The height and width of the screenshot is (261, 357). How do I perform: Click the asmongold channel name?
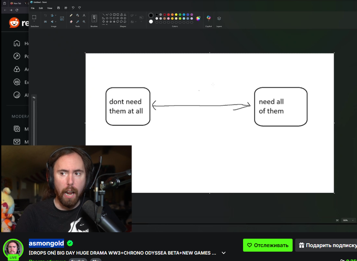[x=47, y=243]
